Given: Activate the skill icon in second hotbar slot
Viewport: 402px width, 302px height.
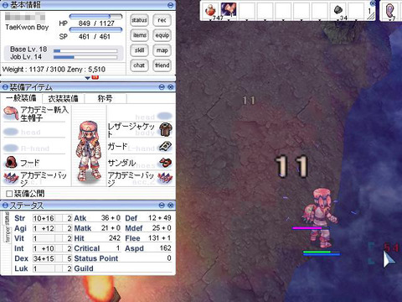Looking at the screenshot, I should tap(229, 10).
